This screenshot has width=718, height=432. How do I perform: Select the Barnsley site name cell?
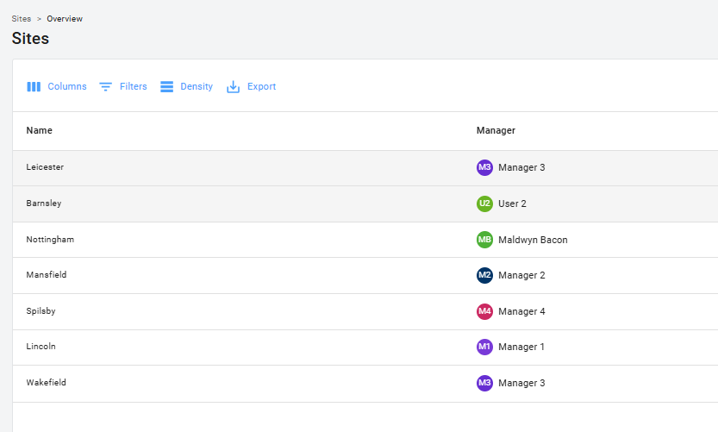[44, 203]
